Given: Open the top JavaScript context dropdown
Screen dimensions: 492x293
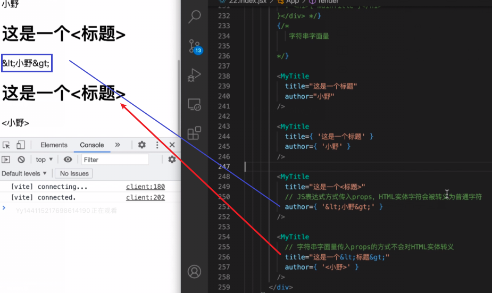Looking at the screenshot, I should (44, 160).
